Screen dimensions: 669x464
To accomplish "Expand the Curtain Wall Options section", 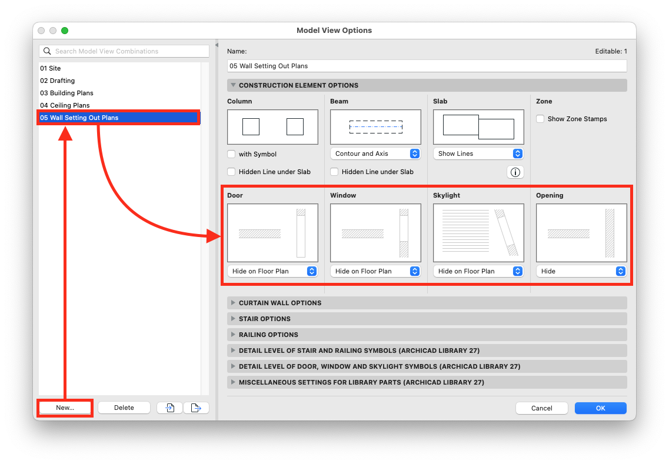I will (427, 303).
